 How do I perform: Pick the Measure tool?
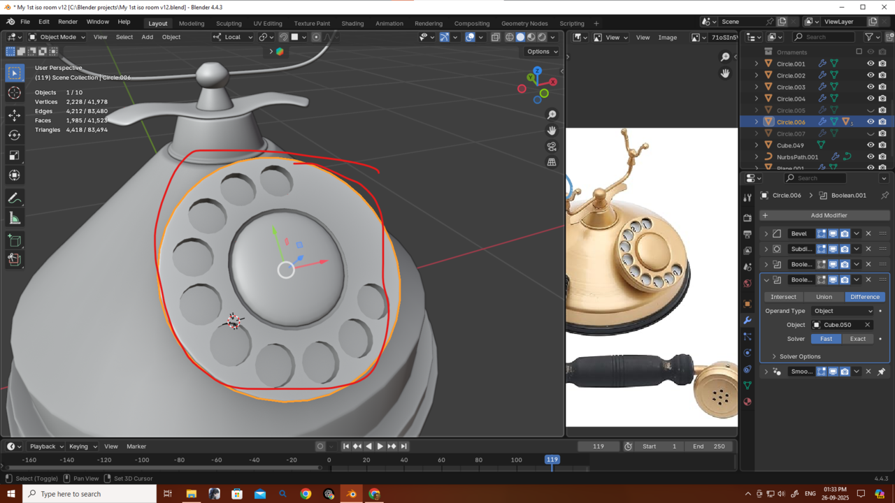[x=15, y=219]
